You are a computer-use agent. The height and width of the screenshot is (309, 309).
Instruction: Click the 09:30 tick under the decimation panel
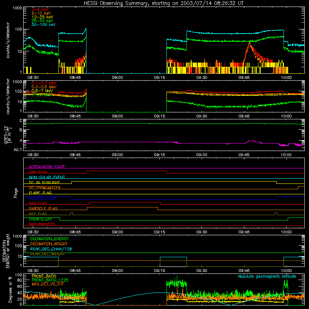tap(202, 271)
